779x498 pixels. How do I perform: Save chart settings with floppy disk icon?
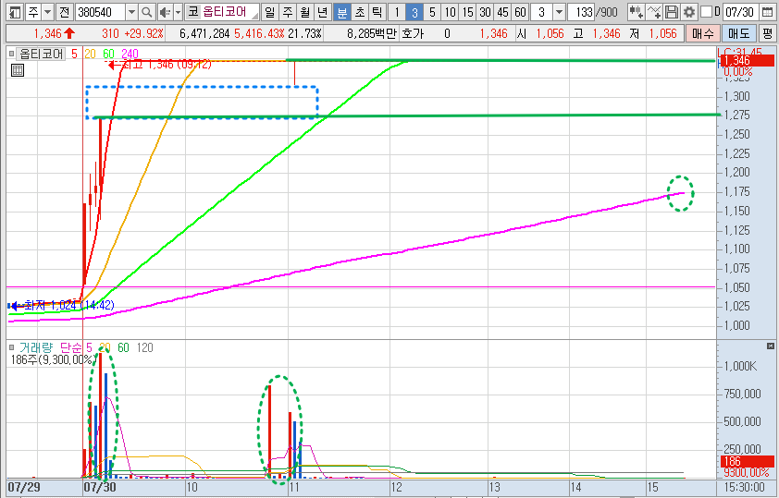point(672,12)
